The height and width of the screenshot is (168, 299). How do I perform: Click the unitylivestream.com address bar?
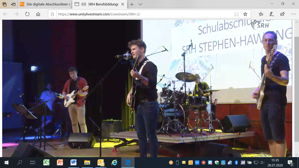click(x=142, y=14)
